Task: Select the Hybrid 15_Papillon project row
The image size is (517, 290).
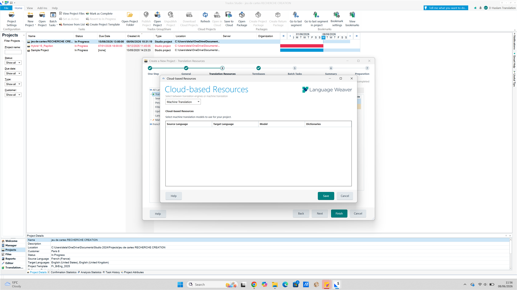Action: coord(154,46)
